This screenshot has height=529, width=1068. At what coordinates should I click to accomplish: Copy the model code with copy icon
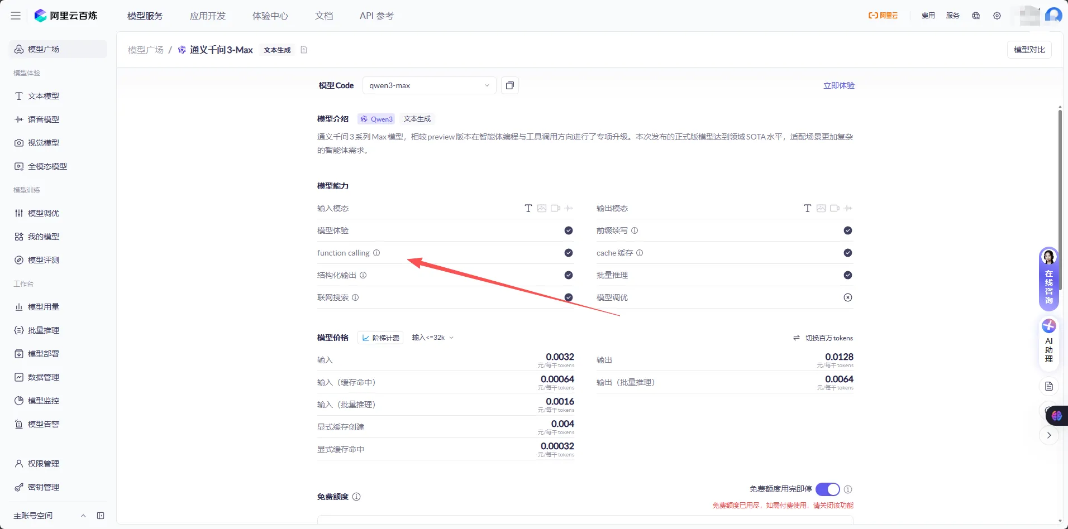pyautogui.click(x=509, y=85)
